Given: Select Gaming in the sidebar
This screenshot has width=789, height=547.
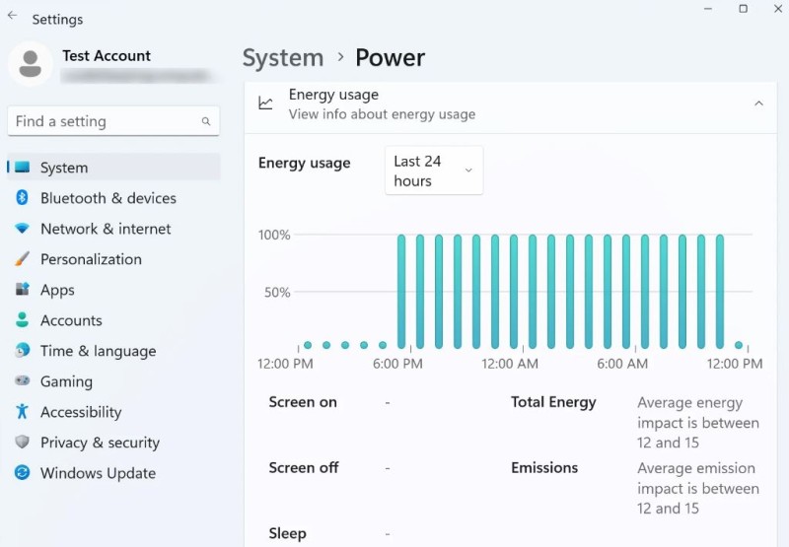Looking at the screenshot, I should (x=113, y=381).
